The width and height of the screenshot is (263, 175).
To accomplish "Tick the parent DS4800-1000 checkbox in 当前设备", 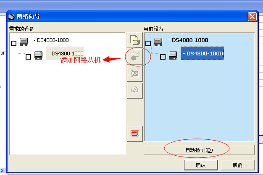I will point(148,43).
